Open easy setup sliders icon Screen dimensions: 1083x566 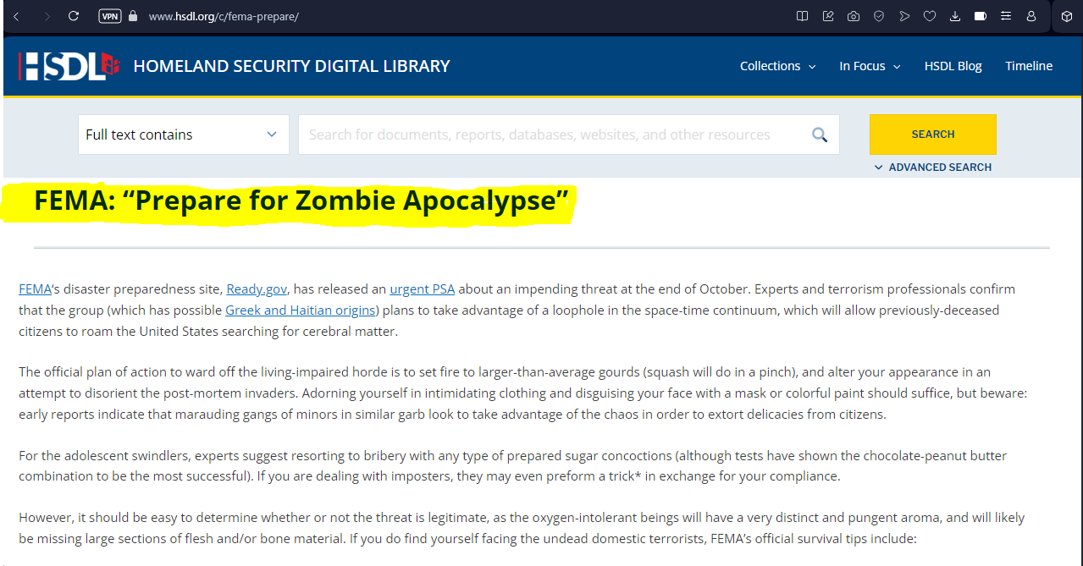pyautogui.click(x=1006, y=16)
